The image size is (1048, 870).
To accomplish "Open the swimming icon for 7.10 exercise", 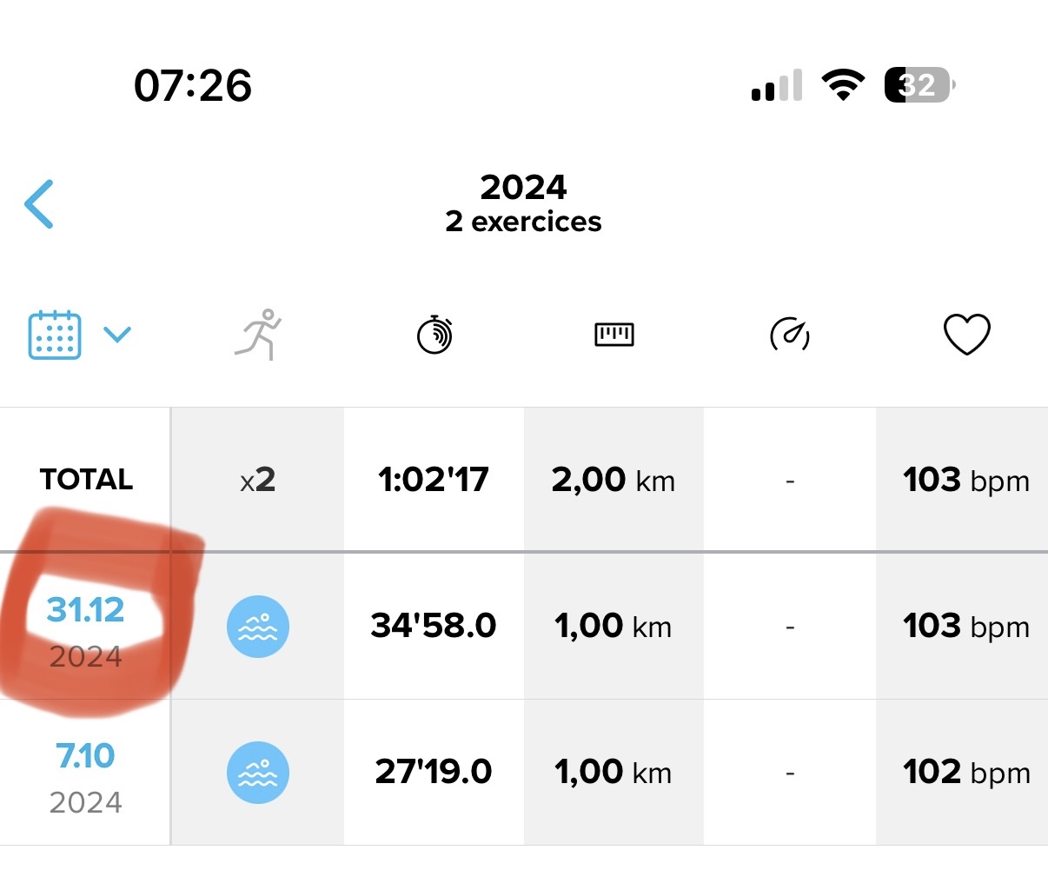I will coord(258,773).
